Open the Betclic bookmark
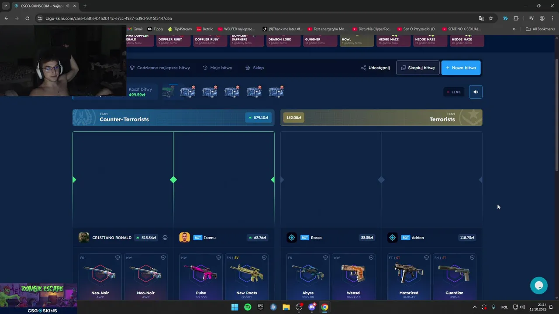This screenshot has width=559, height=314. pos(205,29)
